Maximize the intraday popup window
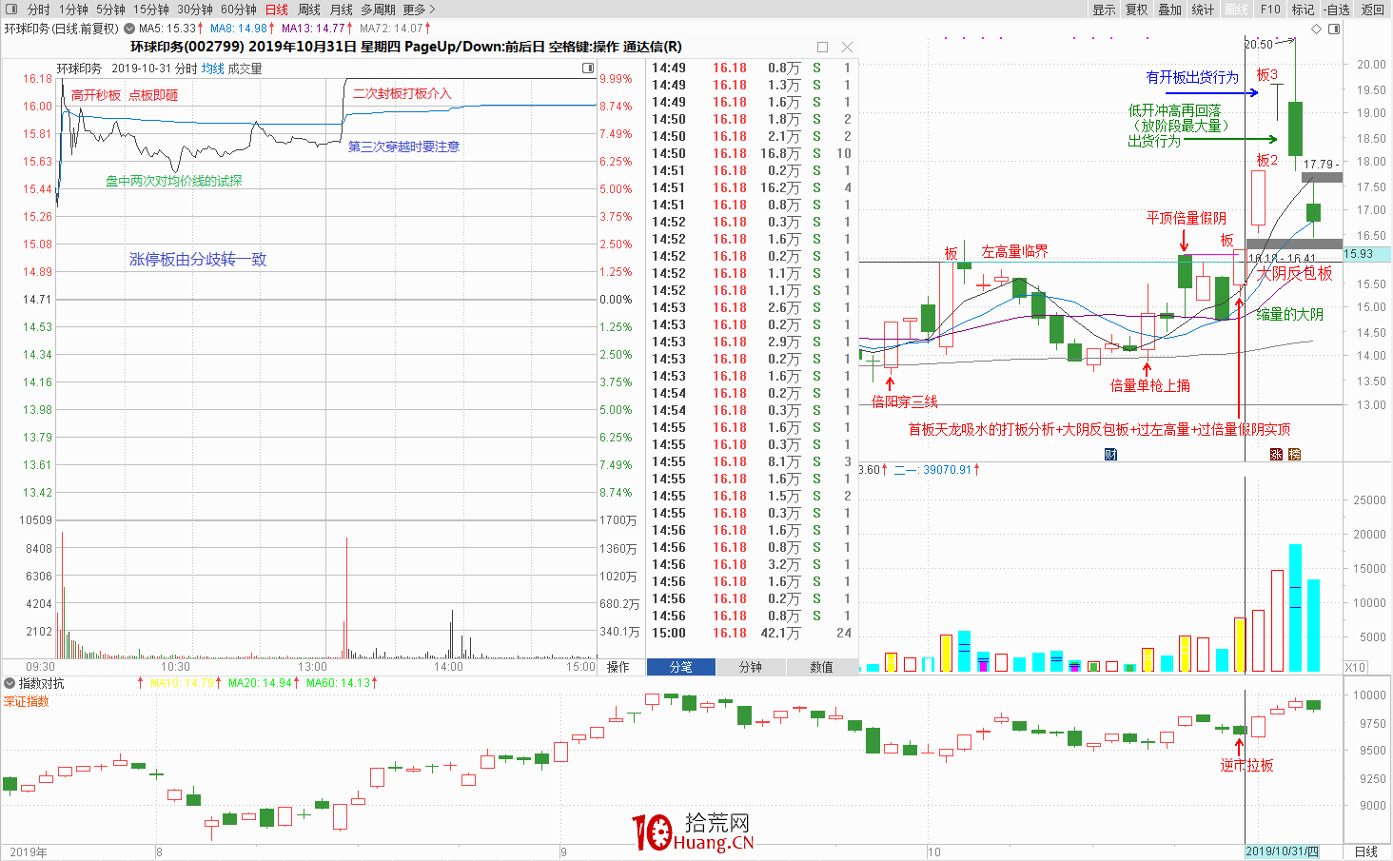 [822, 47]
